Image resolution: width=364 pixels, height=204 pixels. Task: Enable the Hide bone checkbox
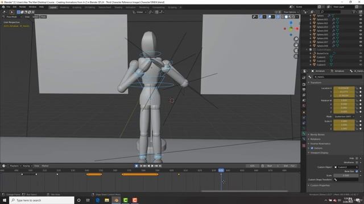coord(357,158)
